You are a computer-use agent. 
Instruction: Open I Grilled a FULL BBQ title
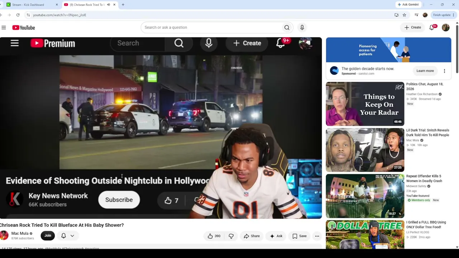[x=426, y=225]
